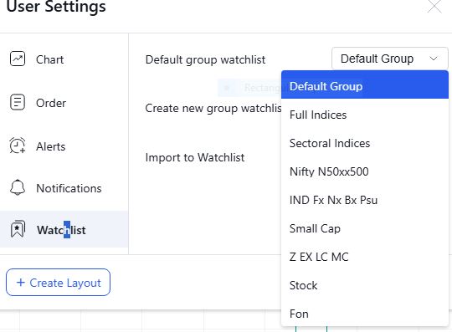This screenshot has width=452, height=332.
Task: Go to the Notifications settings tab
Action: tap(64, 188)
